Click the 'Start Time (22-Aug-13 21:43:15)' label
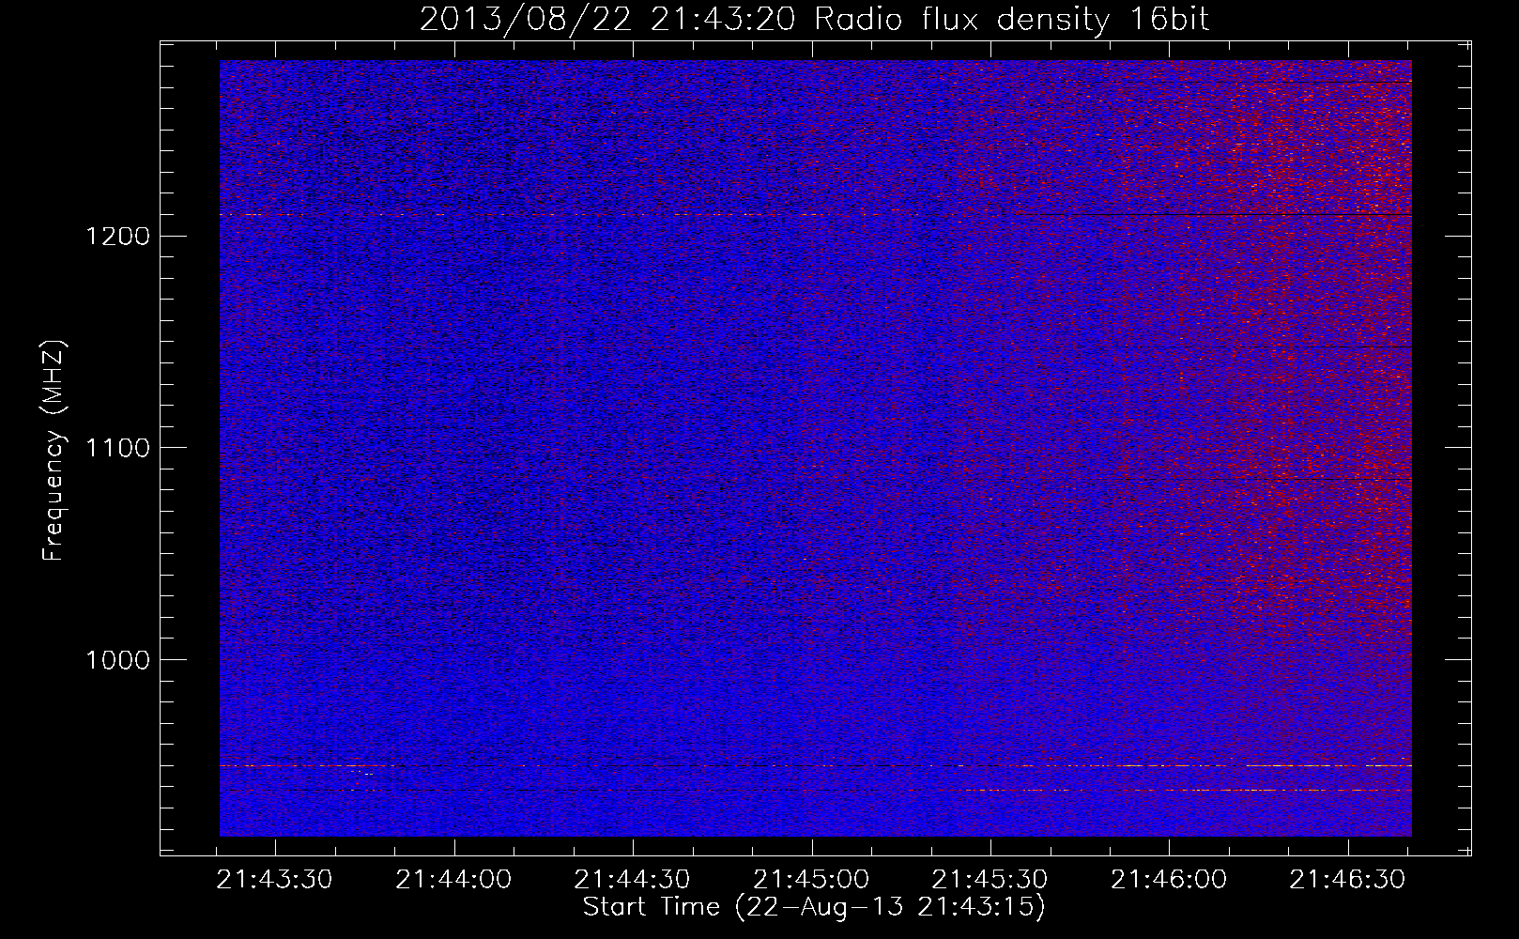1519x939 pixels. pos(814,907)
